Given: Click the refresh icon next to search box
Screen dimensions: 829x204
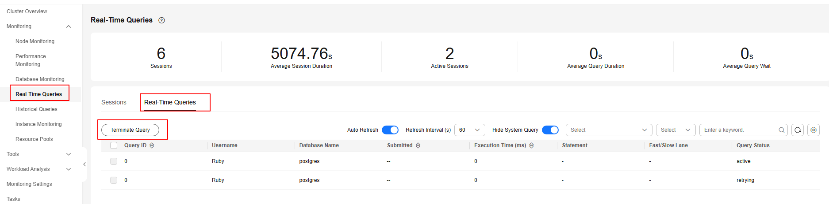Looking at the screenshot, I should (x=798, y=130).
